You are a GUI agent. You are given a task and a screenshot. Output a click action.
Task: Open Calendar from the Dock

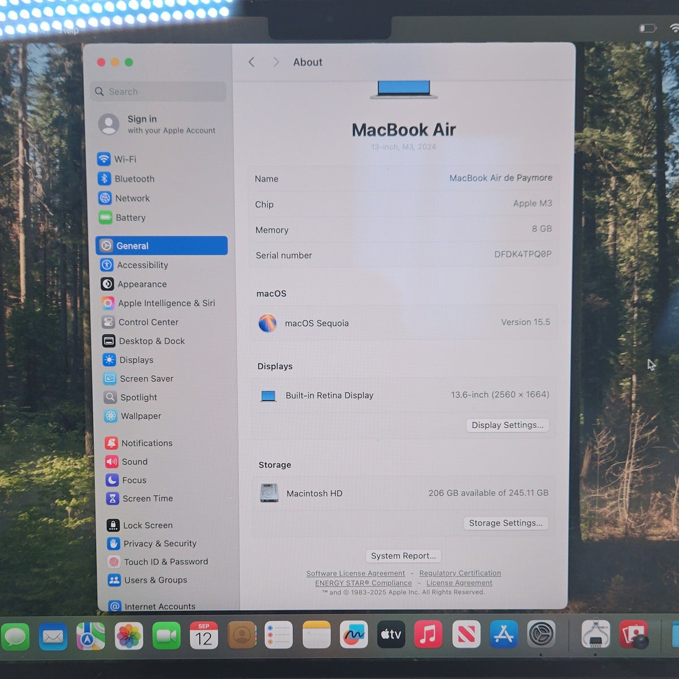204,635
